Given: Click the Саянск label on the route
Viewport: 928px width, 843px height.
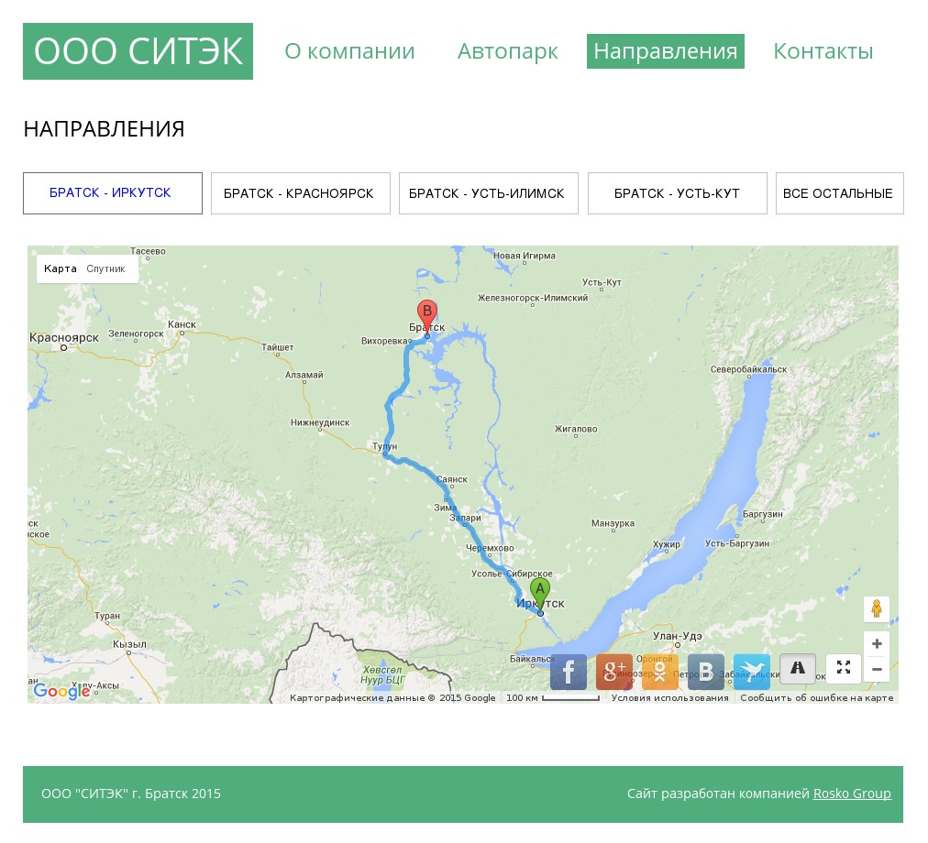Looking at the screenshot, I should click(451, 478).
